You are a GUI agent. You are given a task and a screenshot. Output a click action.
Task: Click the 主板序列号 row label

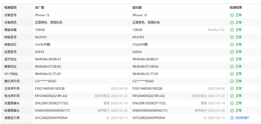[12, 89]
